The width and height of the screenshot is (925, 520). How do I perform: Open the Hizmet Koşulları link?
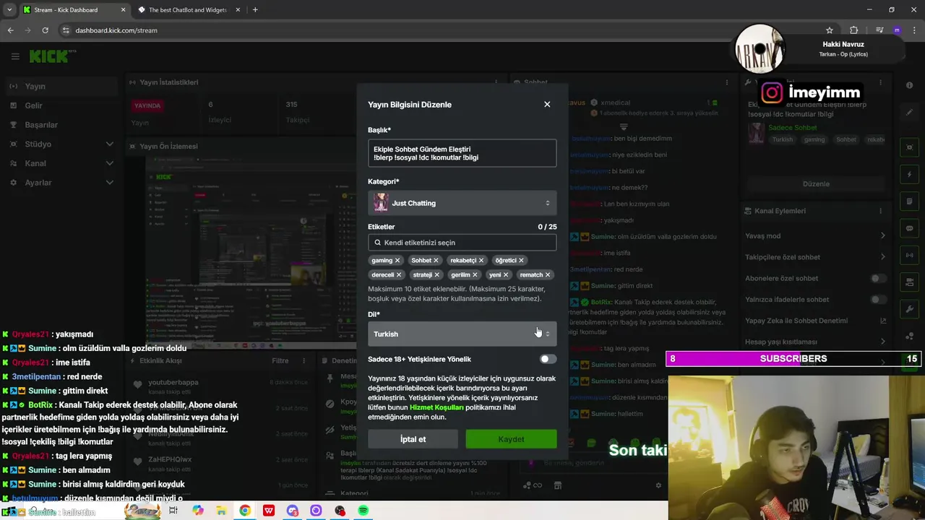pos(436,407)
